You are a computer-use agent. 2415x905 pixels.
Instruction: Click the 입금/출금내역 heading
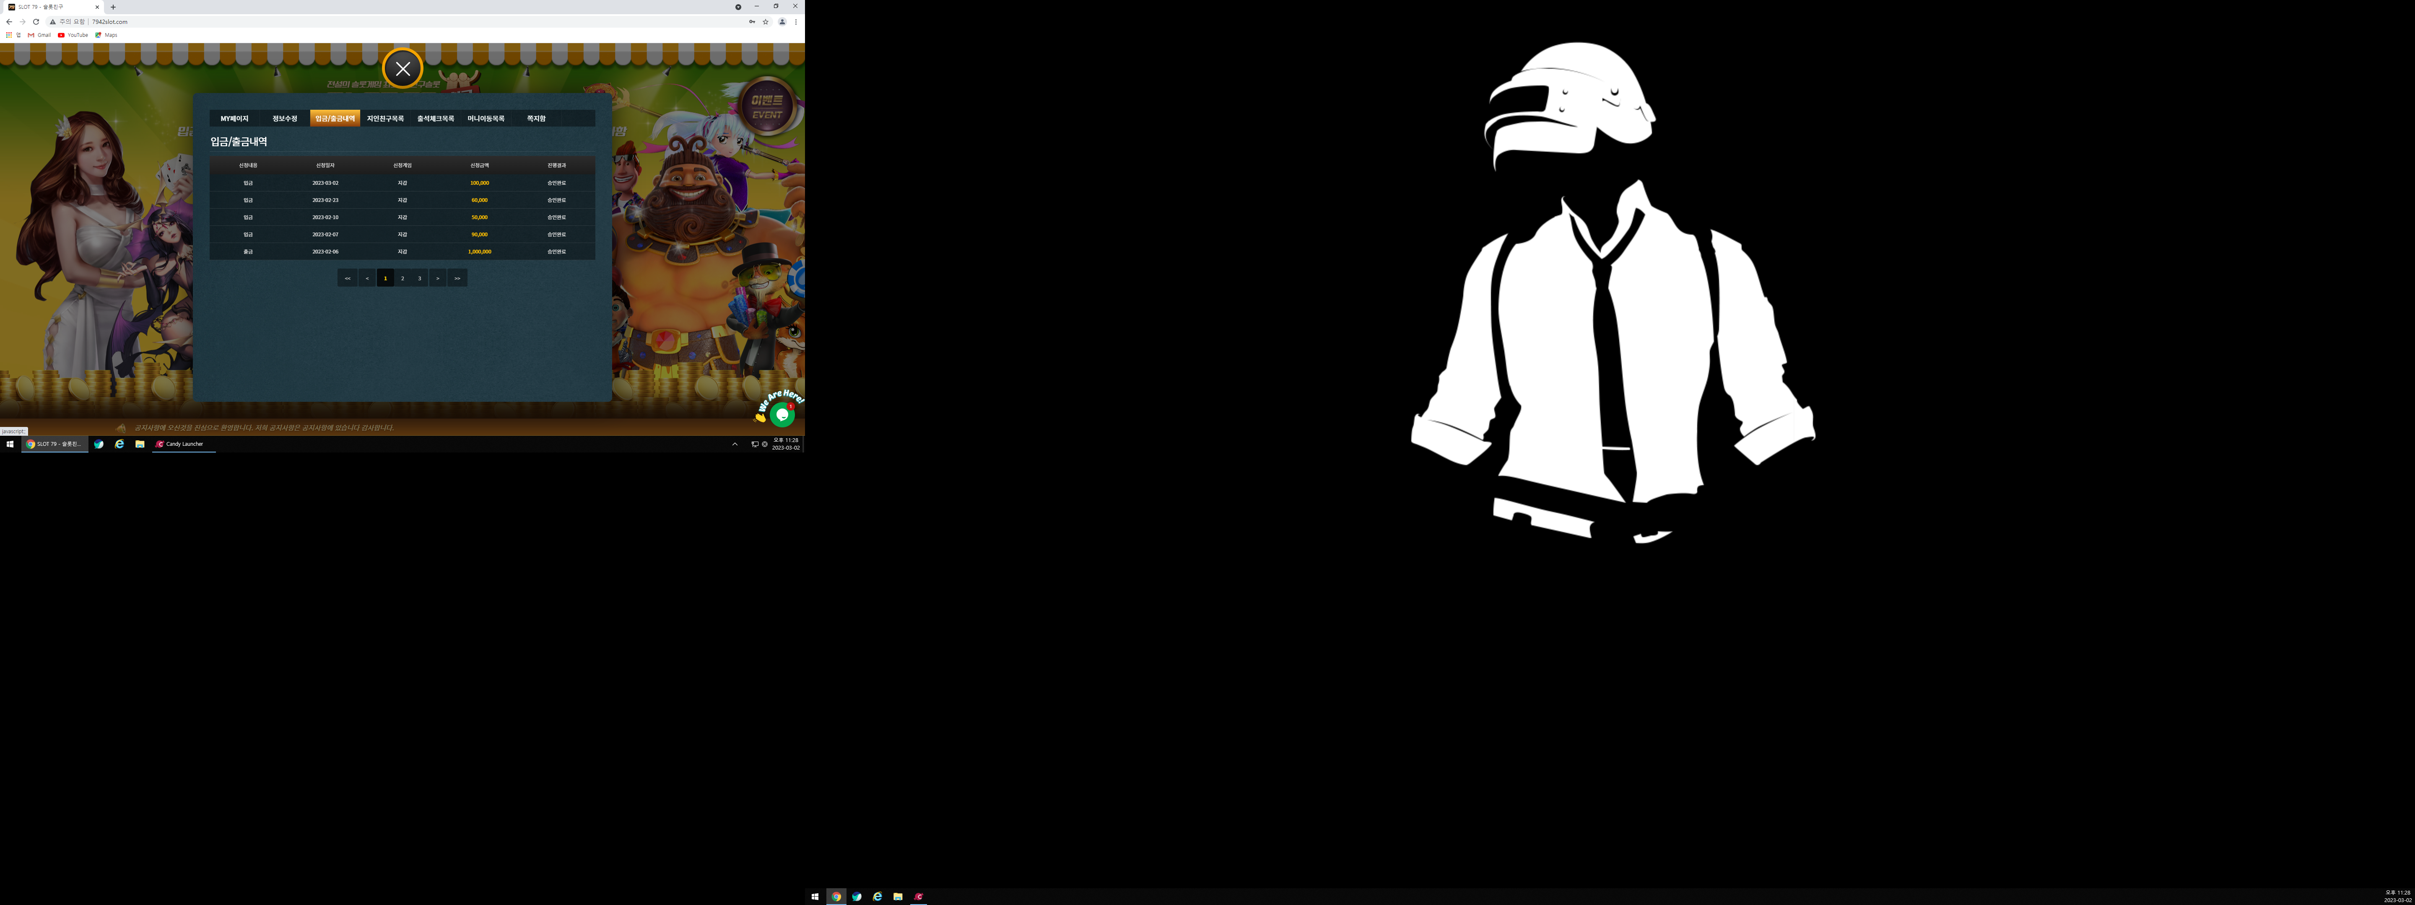point(239,142)
